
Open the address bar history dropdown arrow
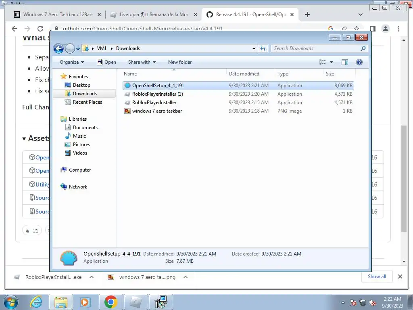click(254, 48)
